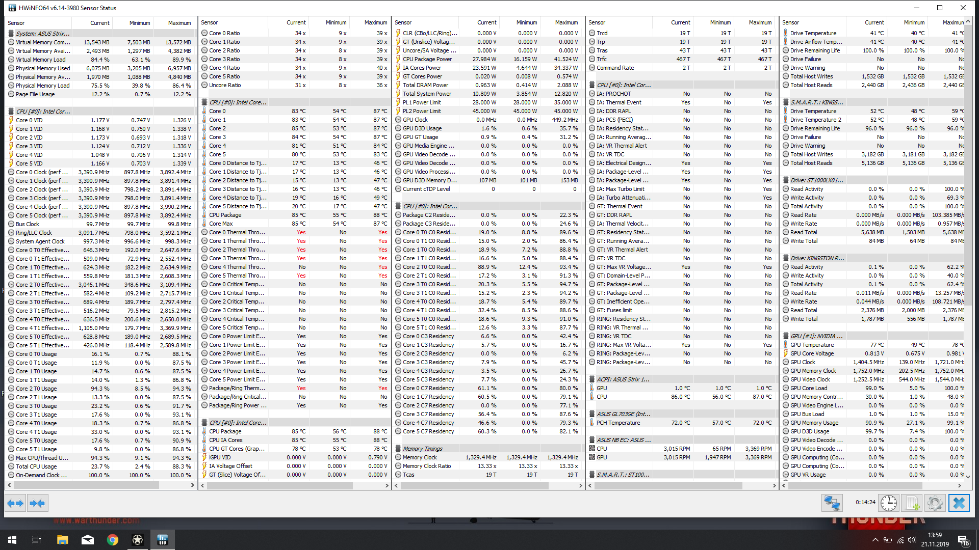
Task: Open the Windows Start menu
Action: click(12, 540)
